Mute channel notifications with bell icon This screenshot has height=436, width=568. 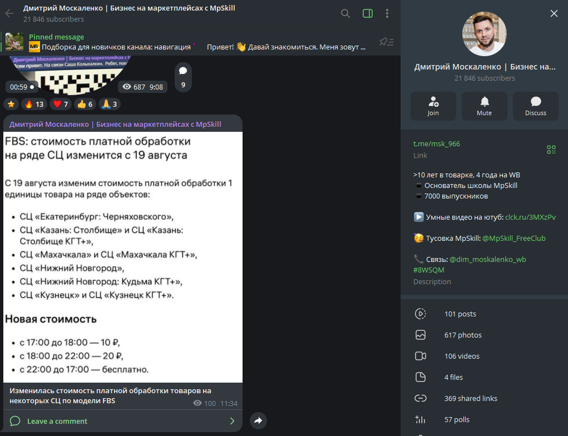pyautogui.click(x=485, y=106)
